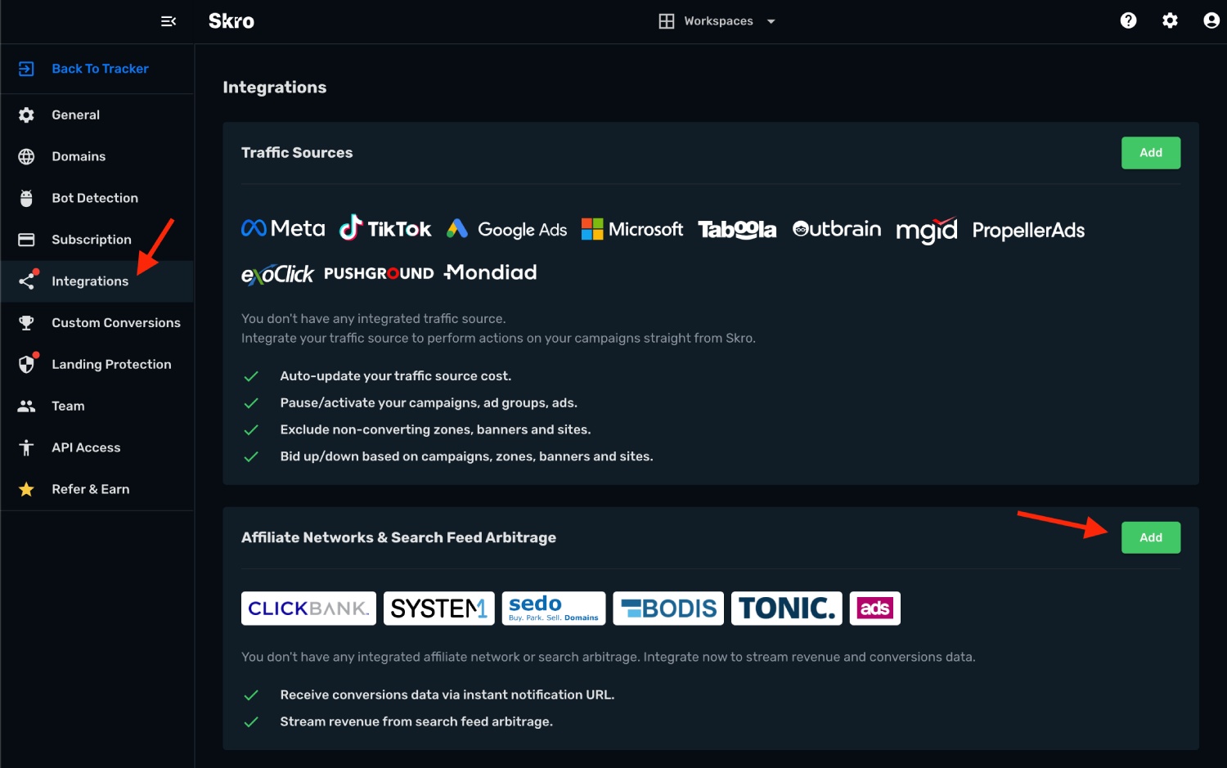Click the pink ads logo
Viewport: 1227px width, 768px height.
coord(875,609)
